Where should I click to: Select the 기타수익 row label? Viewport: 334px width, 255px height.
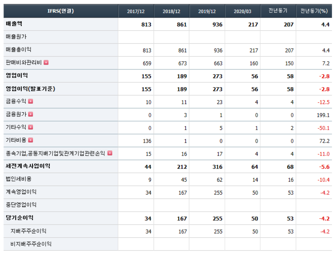(x=16, y=127)
